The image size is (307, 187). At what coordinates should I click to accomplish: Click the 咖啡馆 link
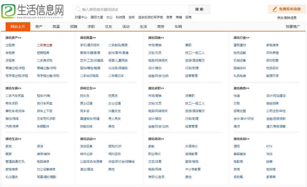point(271,169)
